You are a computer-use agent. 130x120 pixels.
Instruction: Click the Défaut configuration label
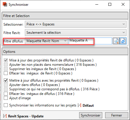pyautogui.click(x=88, y=106)
